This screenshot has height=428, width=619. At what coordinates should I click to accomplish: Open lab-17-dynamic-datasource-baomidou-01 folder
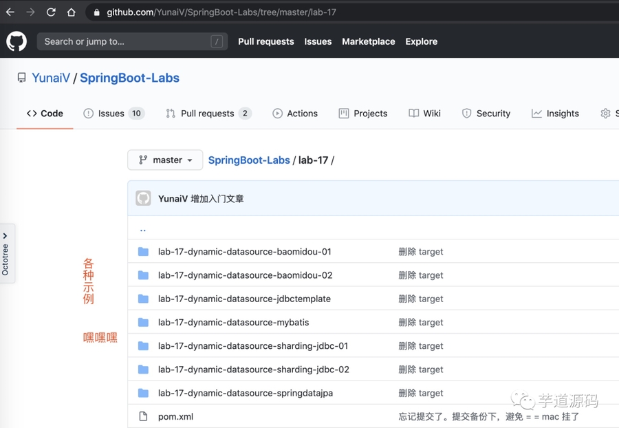tap(244, 252)
